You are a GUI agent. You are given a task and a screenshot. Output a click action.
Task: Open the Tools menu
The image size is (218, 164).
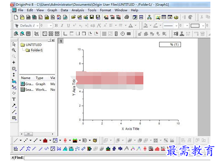[92, 10]
